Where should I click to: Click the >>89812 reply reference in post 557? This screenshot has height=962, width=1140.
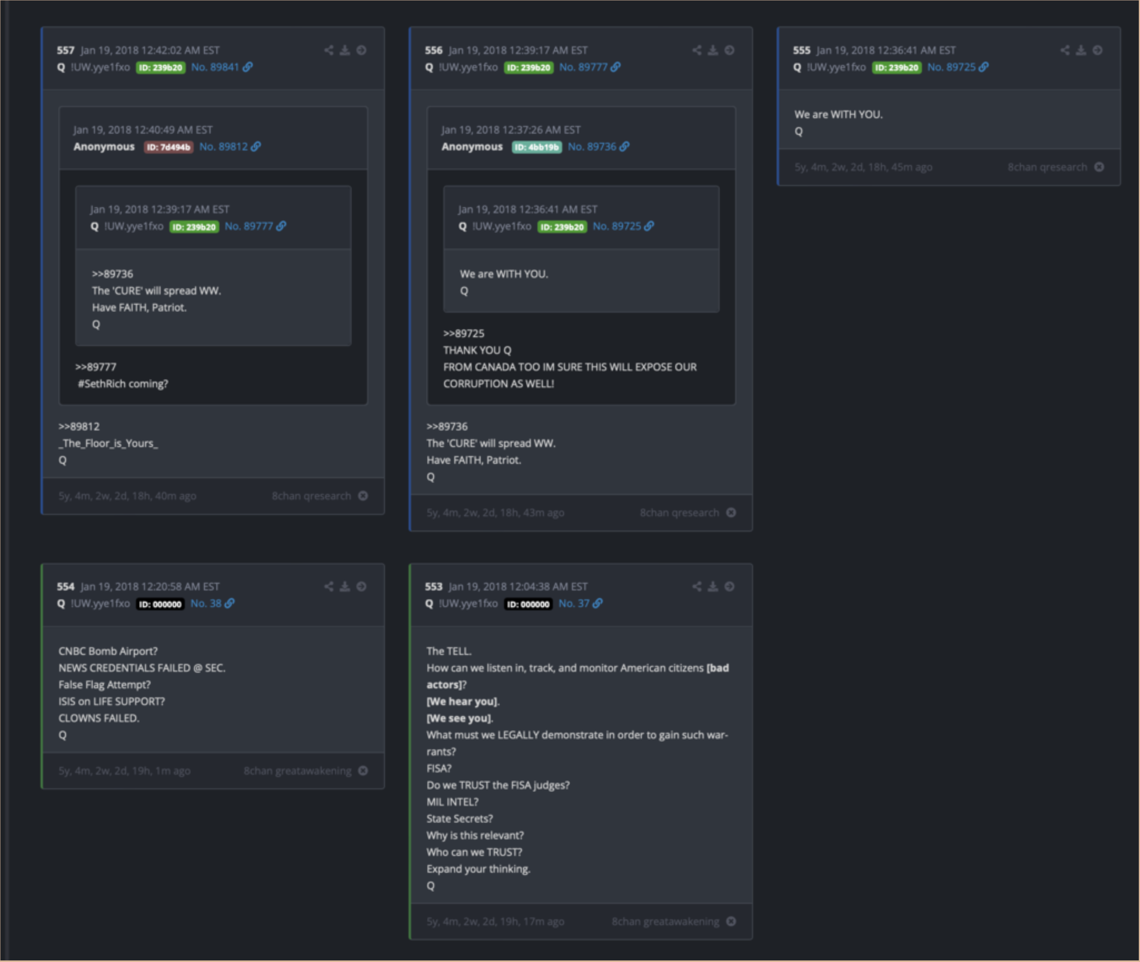[x=79, y=426]
